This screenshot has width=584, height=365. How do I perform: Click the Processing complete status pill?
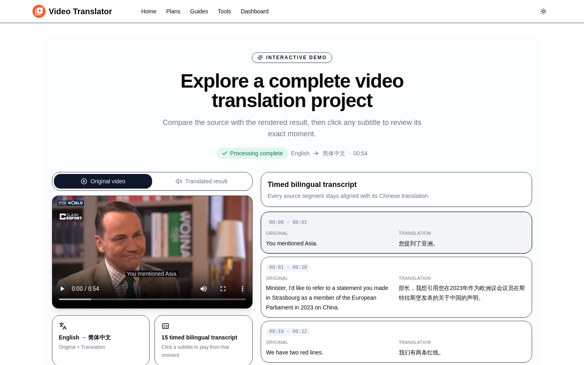coord(252,153)
